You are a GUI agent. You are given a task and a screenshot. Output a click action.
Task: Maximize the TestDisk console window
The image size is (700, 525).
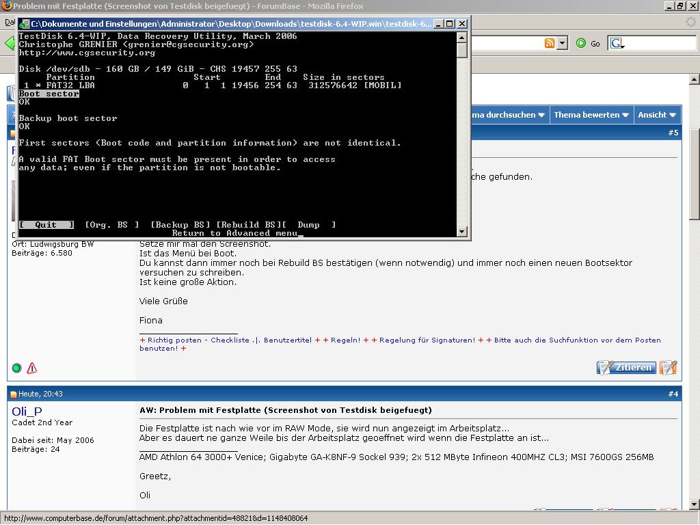click(450, 24)
